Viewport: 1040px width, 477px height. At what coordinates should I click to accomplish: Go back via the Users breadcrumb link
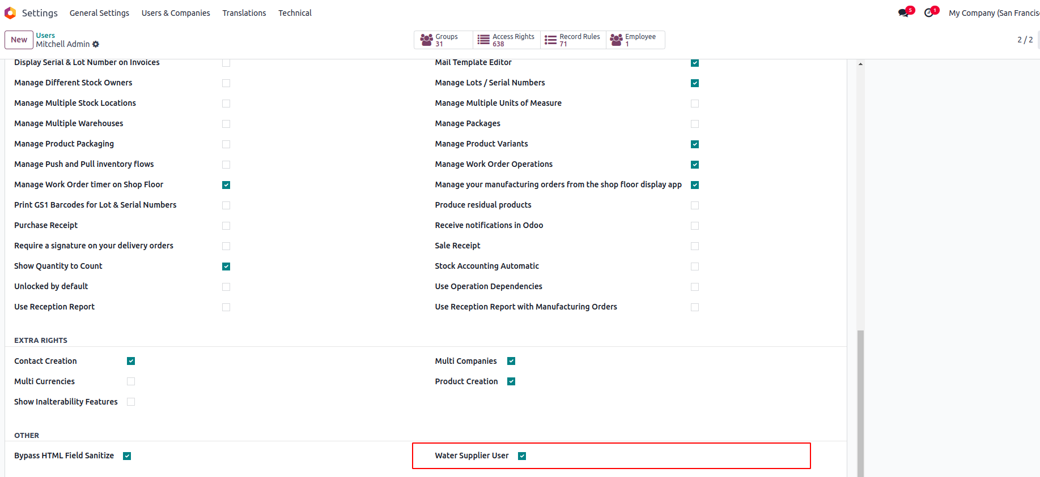pos(45,35)
